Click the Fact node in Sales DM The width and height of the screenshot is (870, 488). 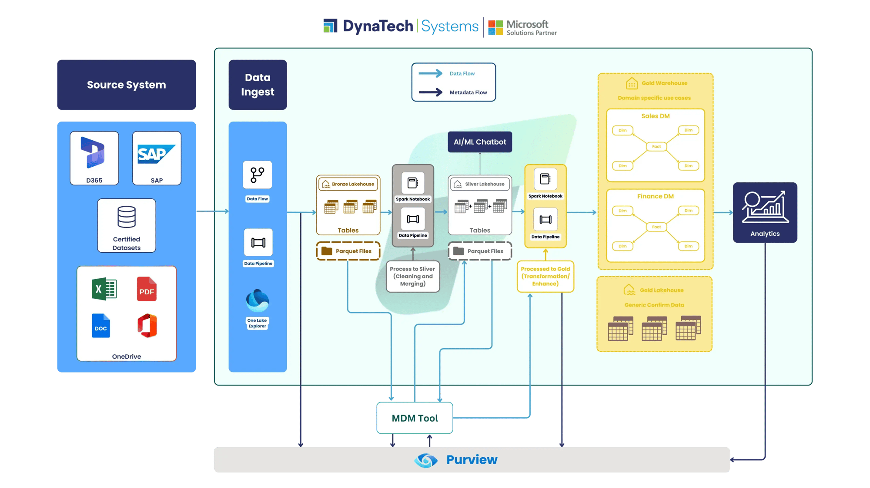point(656,147)
